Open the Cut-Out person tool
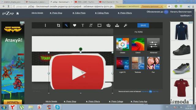 tap(91, 25)
